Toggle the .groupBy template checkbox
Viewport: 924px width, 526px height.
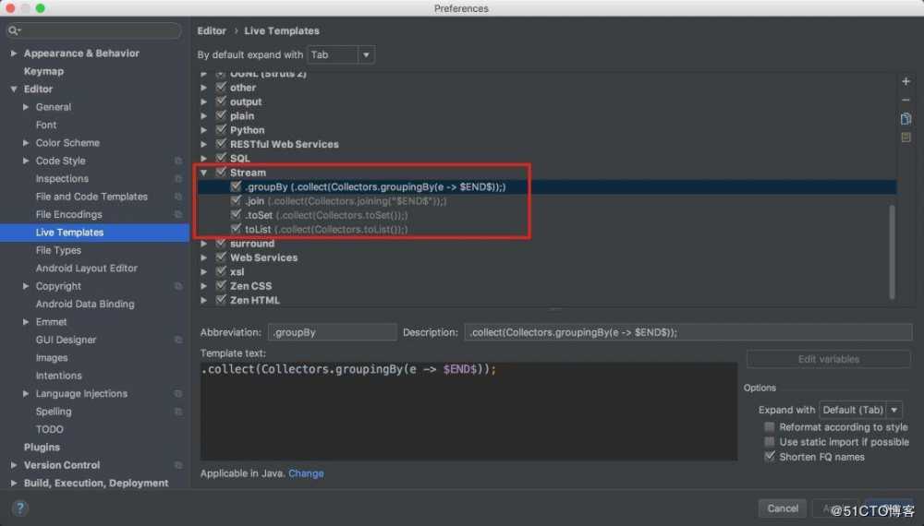(236, 185)
